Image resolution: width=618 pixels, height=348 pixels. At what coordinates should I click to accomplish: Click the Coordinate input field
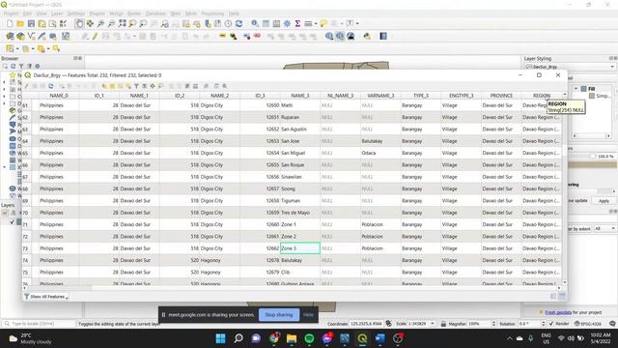(366, 324)
